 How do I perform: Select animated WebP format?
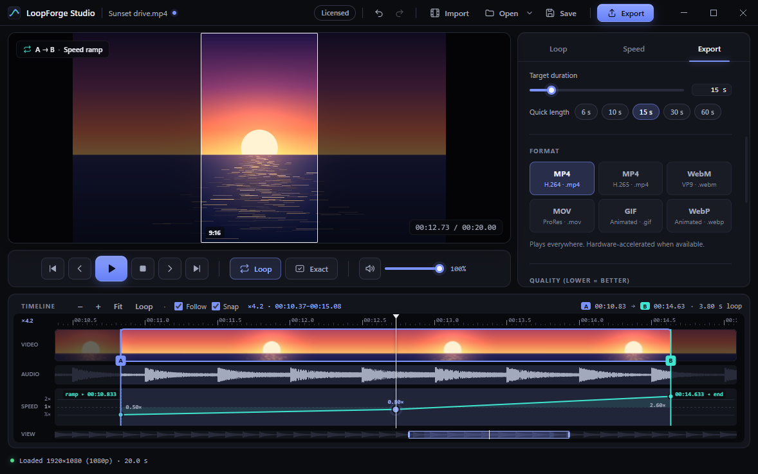(699, 216)
